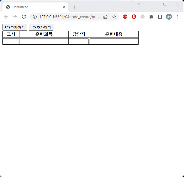Image resolution: width=184 pixels, height=177 pixels.
Task: View site information icon in address bar
Action: (35, 17)
